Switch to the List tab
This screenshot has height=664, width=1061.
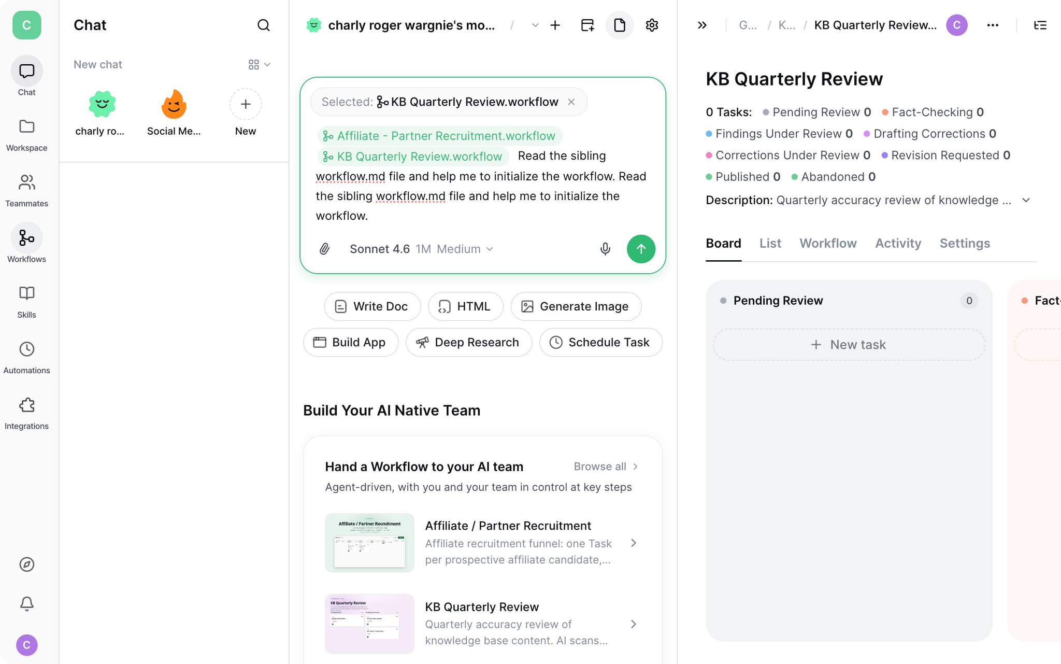point(770,243)
